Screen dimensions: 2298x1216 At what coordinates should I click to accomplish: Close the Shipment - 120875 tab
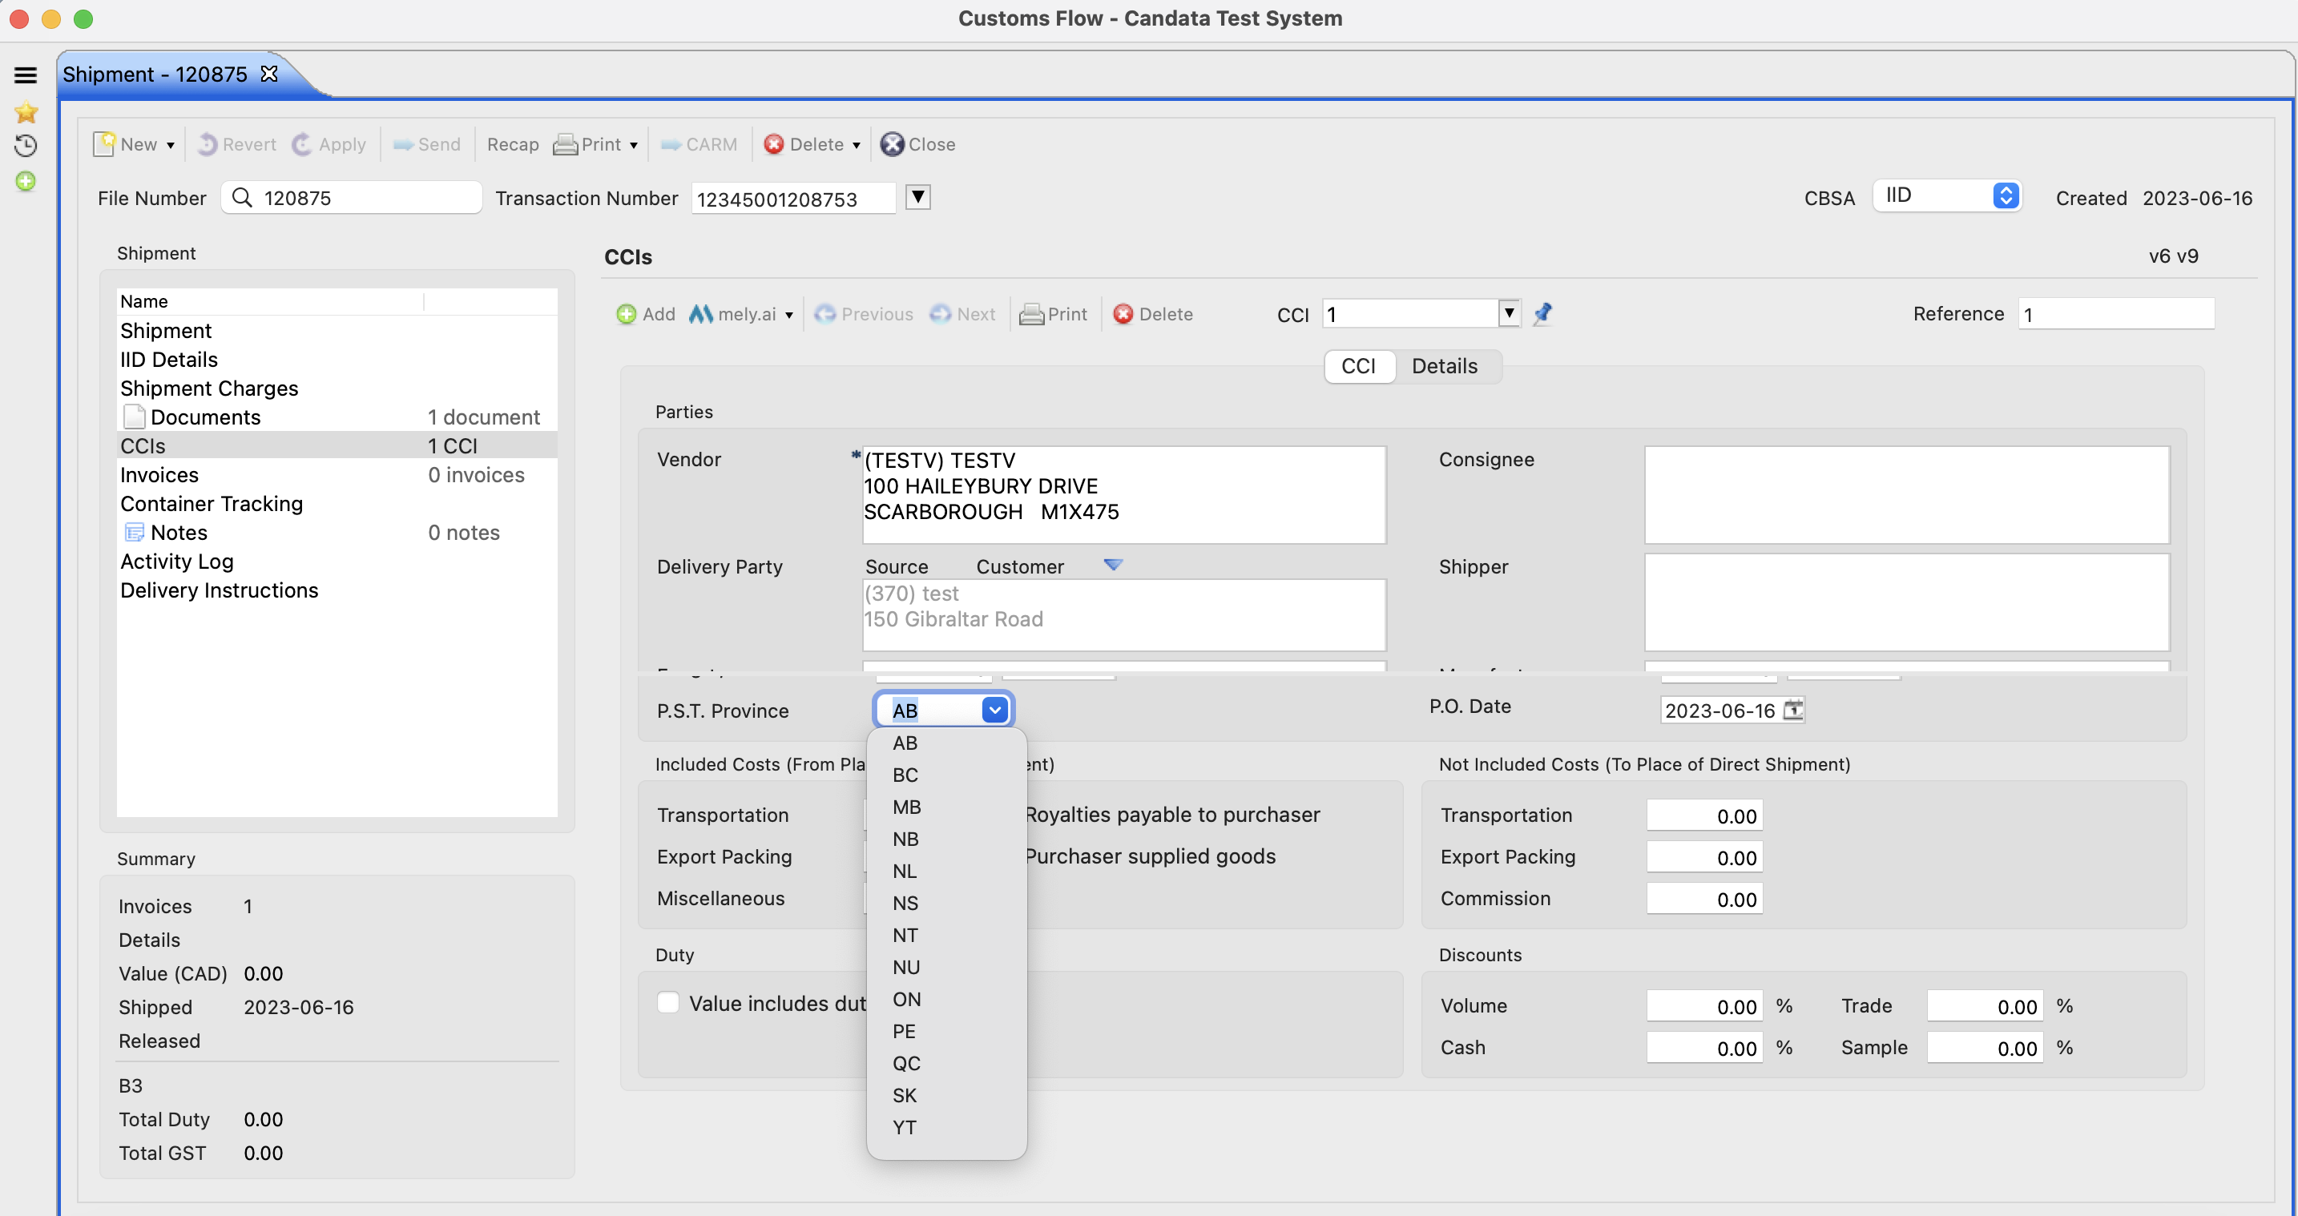(269, 73)
